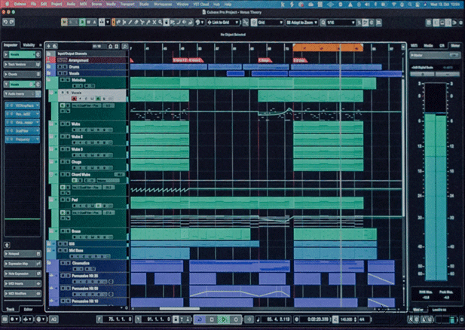
Task: Select the Draw pencil tool
Action: [130, 23]
